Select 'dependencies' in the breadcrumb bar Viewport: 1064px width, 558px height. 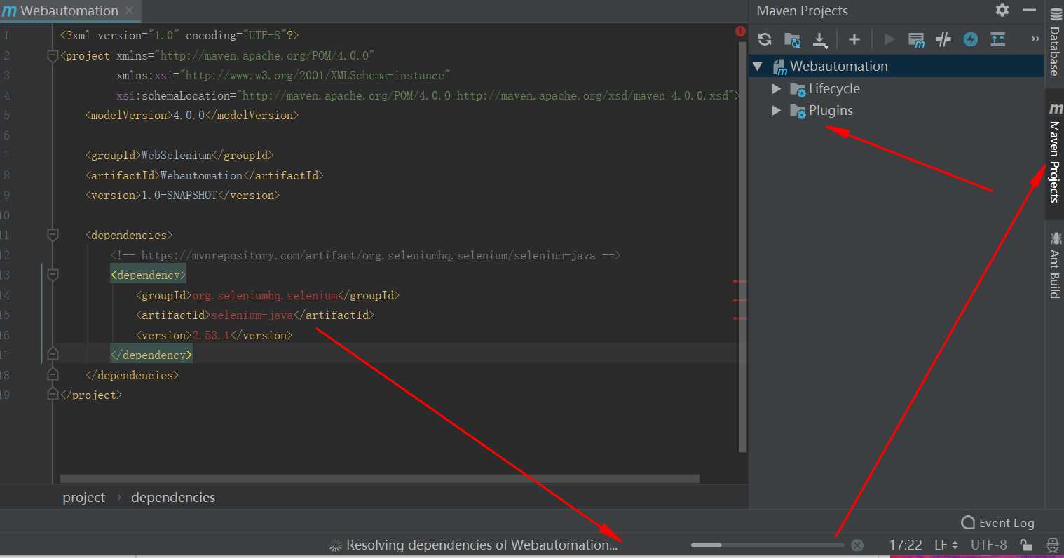click(x=173, y=497)
